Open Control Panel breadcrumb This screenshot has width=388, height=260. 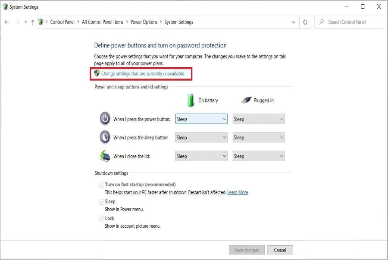pos(62,22)
